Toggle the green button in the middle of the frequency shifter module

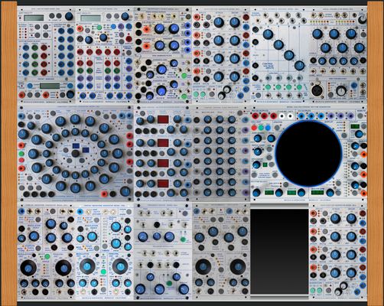(x=183, y=239)
